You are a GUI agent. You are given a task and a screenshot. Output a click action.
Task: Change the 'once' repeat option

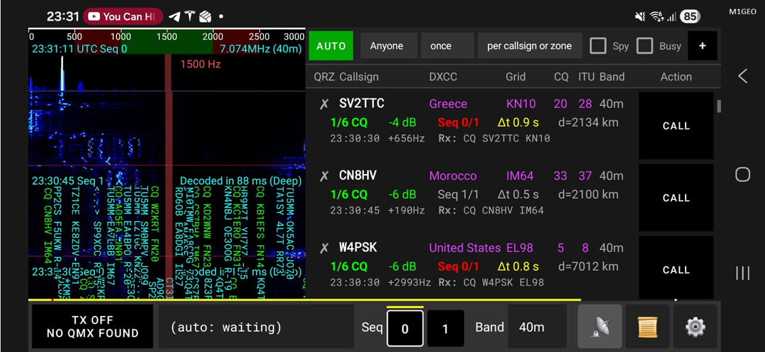pyautogui.click(x=447, y=46)
